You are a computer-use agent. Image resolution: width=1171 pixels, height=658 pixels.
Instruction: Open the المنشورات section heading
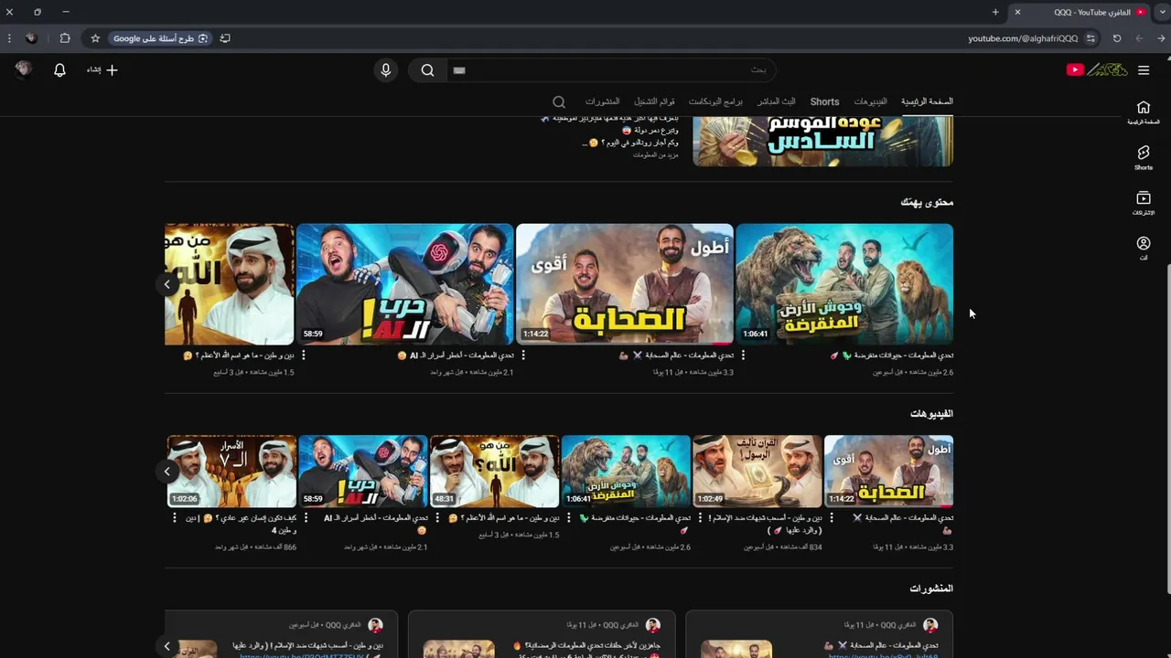931,589
